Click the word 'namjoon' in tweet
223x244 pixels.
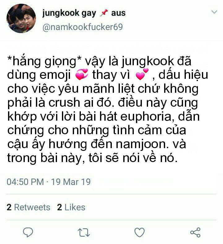[142, 144]
